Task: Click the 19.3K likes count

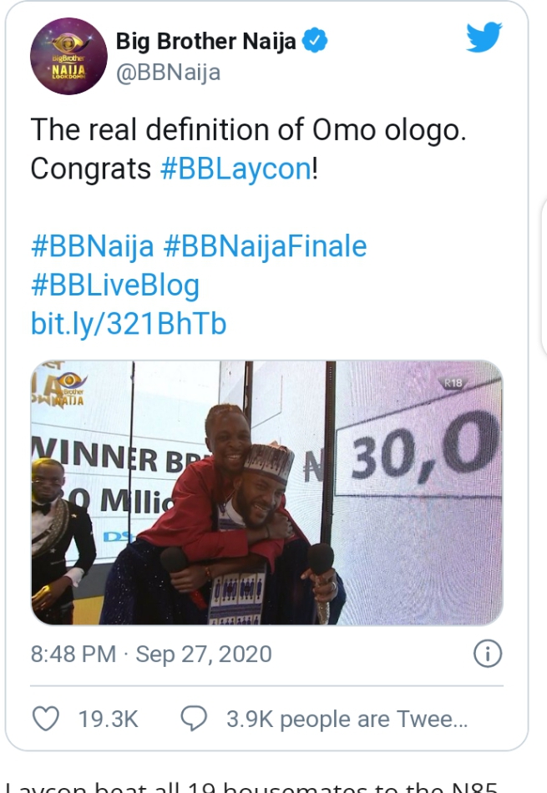Action: click(109, 720)
